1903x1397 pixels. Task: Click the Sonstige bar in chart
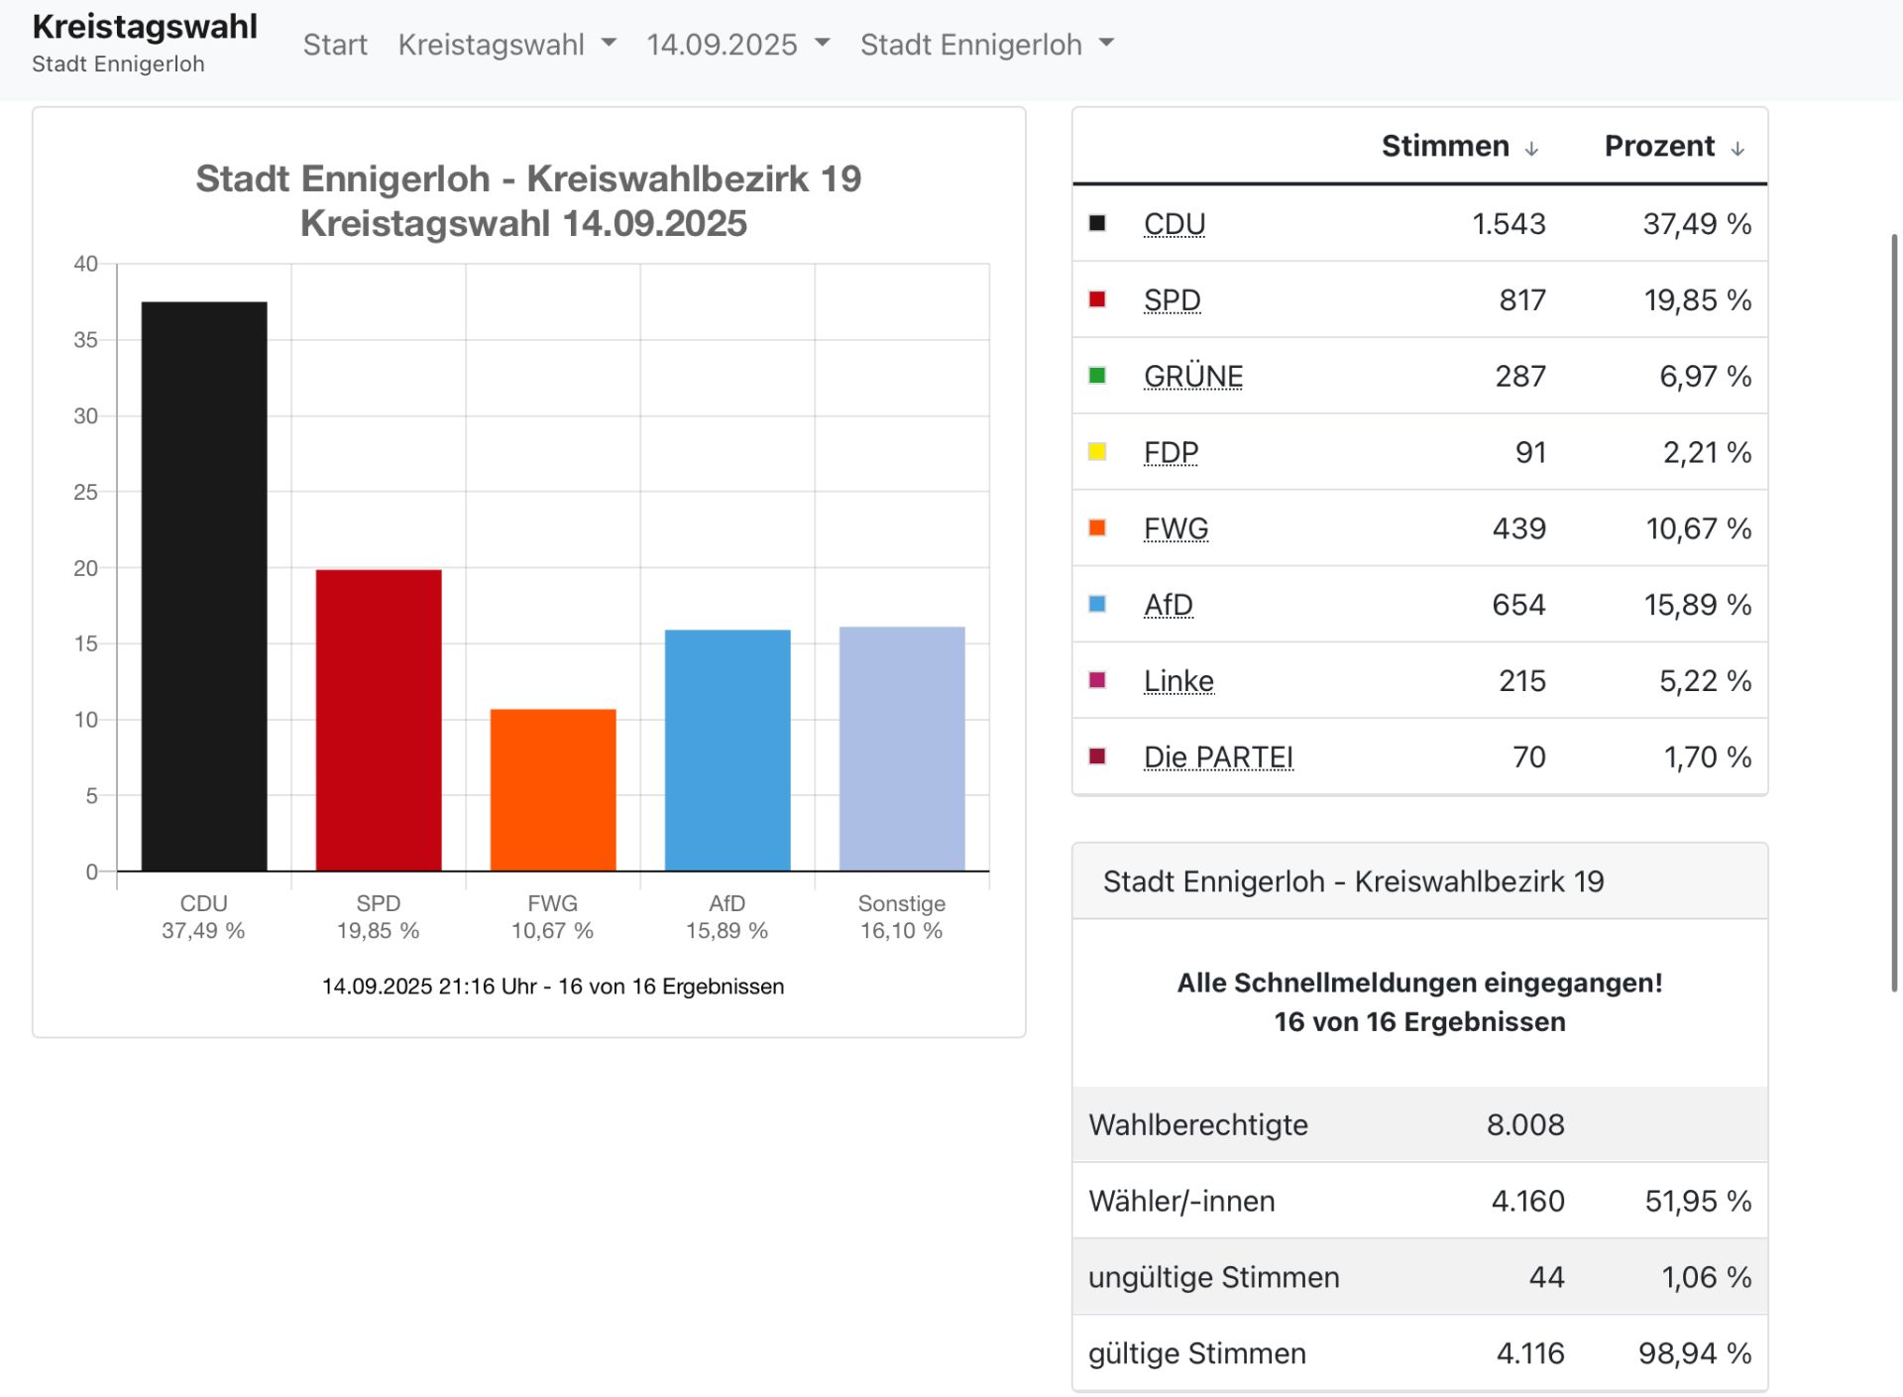click(x=901, y=749)
